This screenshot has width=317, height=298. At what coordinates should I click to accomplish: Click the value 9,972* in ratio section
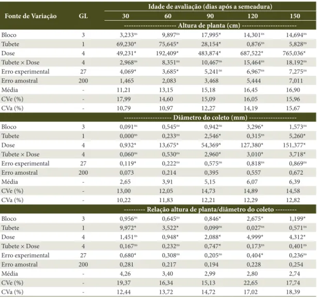(128, 228)
